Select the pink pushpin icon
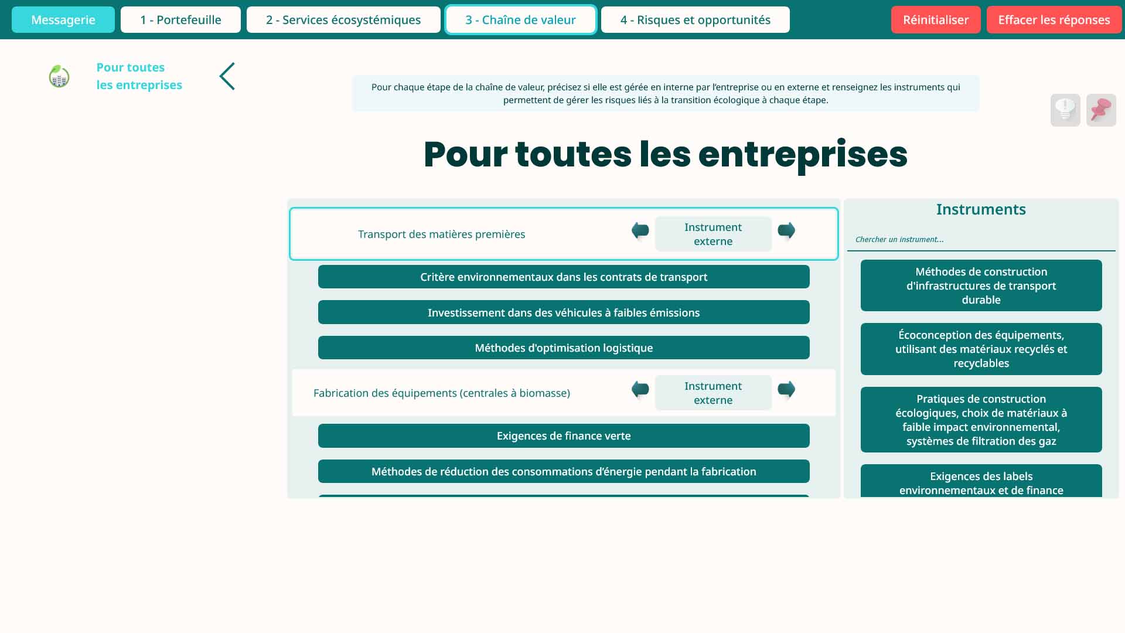This screenshot has height=633, width=1125. pos(1101,110)
